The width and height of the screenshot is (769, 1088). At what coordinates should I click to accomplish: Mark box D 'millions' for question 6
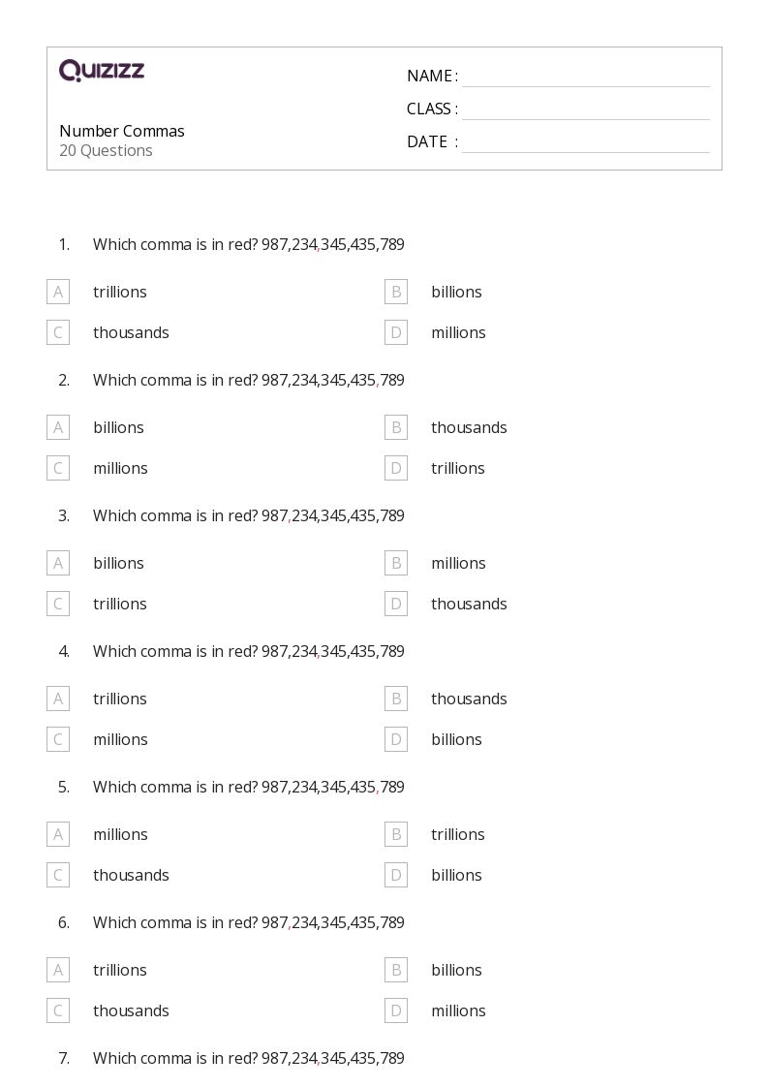[x=396, y=1010]
